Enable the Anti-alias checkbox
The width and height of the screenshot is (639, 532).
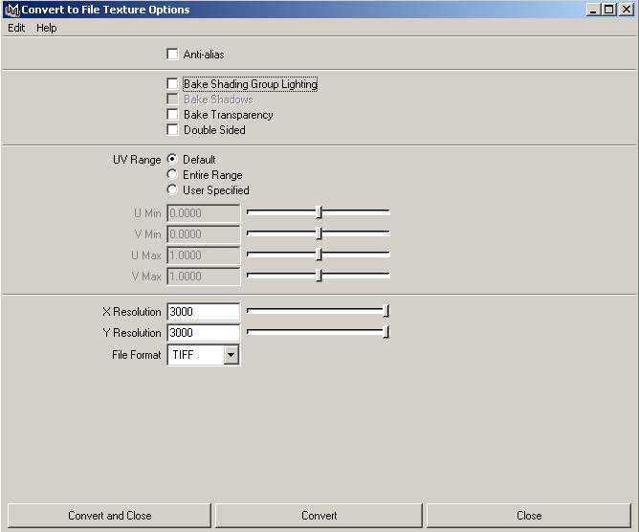coord(173,55)
